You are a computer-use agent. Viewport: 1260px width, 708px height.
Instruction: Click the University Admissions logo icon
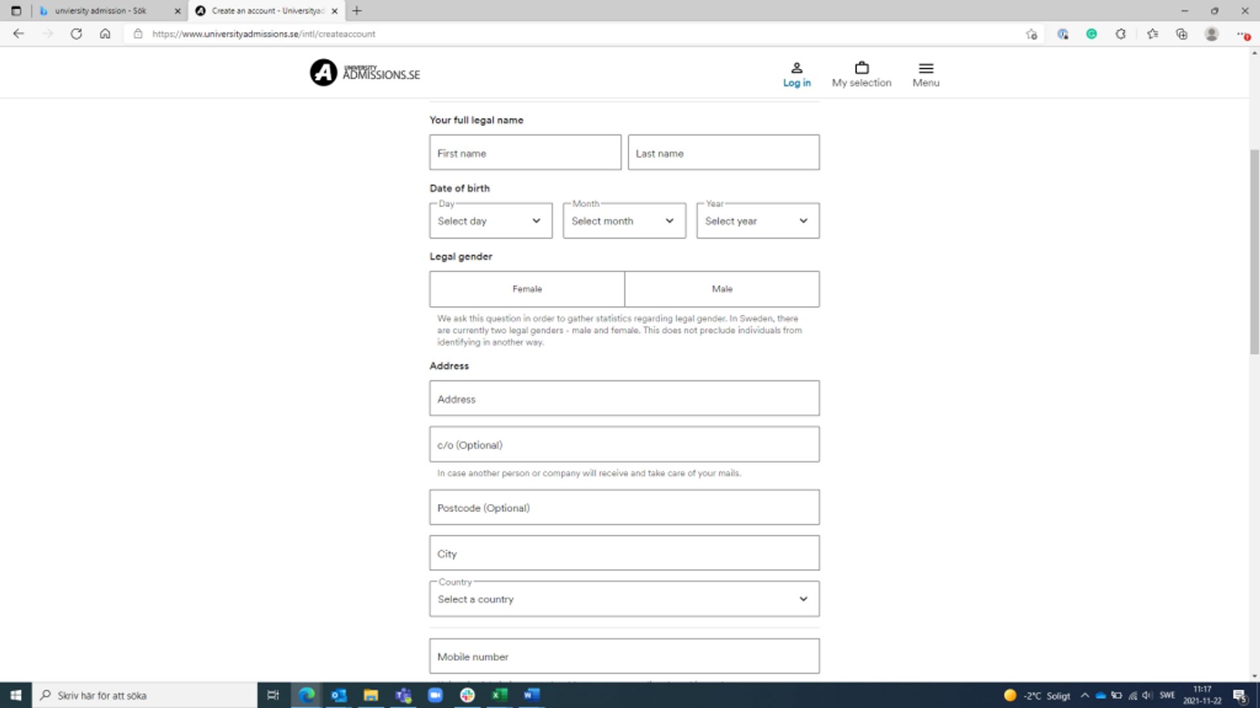tap(322, 73)
